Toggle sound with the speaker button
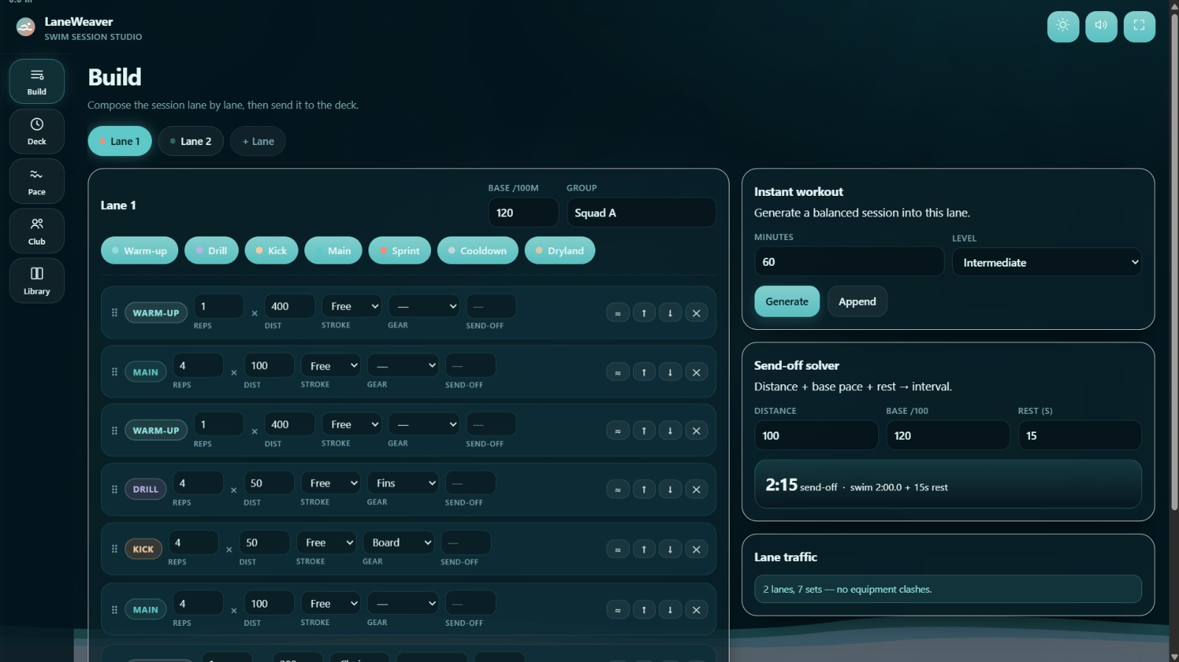 [x=1101, y=26]
